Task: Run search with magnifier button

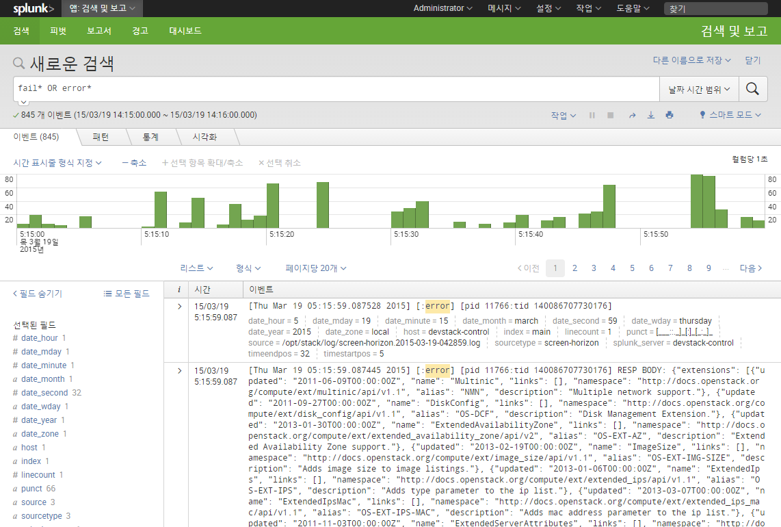Action: coord(752,89)
